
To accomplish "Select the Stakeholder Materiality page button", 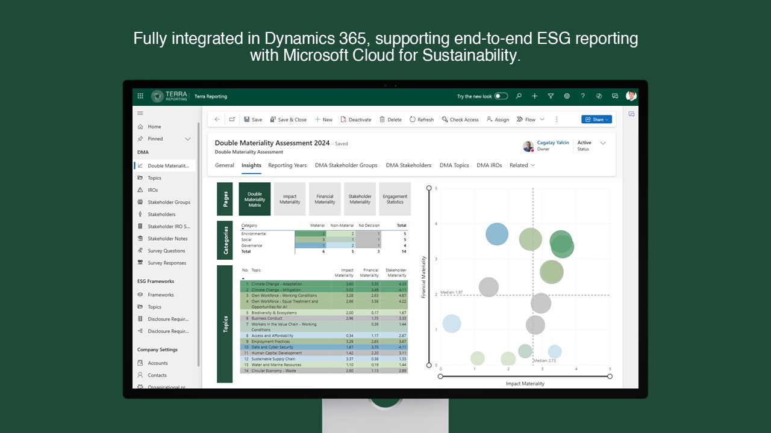I will pyautogui.click(x=360, y=199).
